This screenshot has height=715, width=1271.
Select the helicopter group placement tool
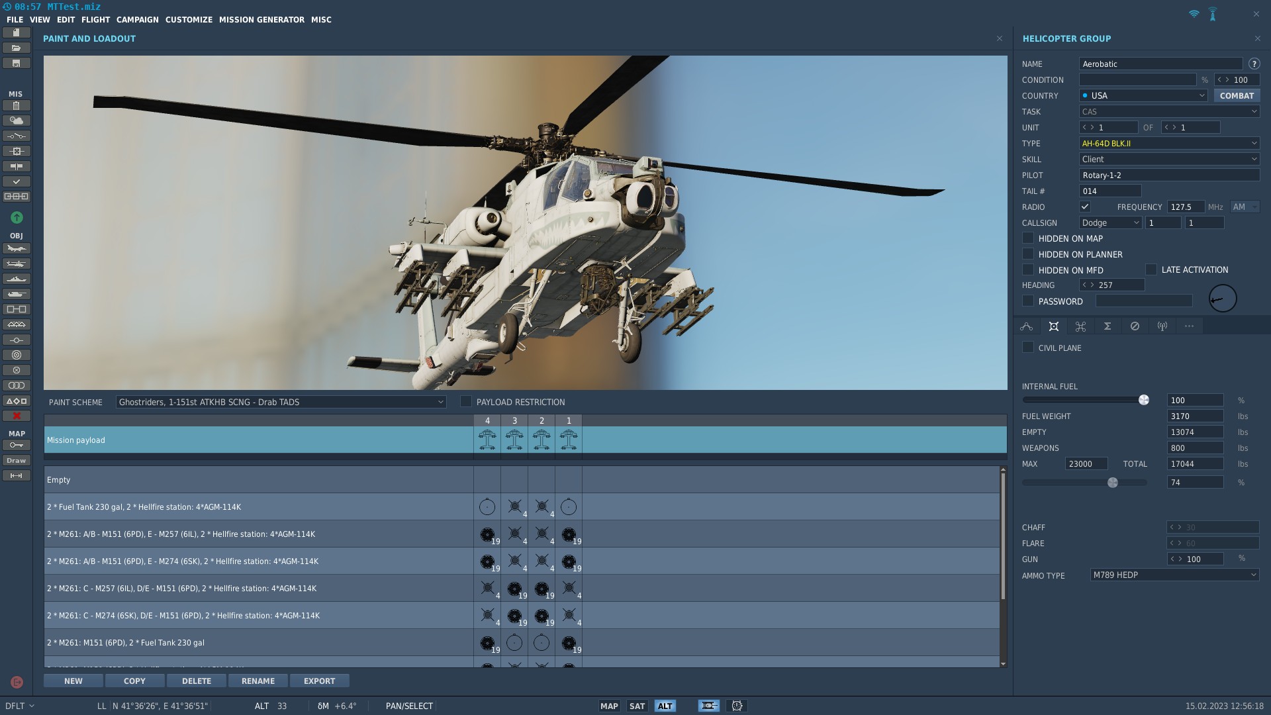(x=17, y=263)
